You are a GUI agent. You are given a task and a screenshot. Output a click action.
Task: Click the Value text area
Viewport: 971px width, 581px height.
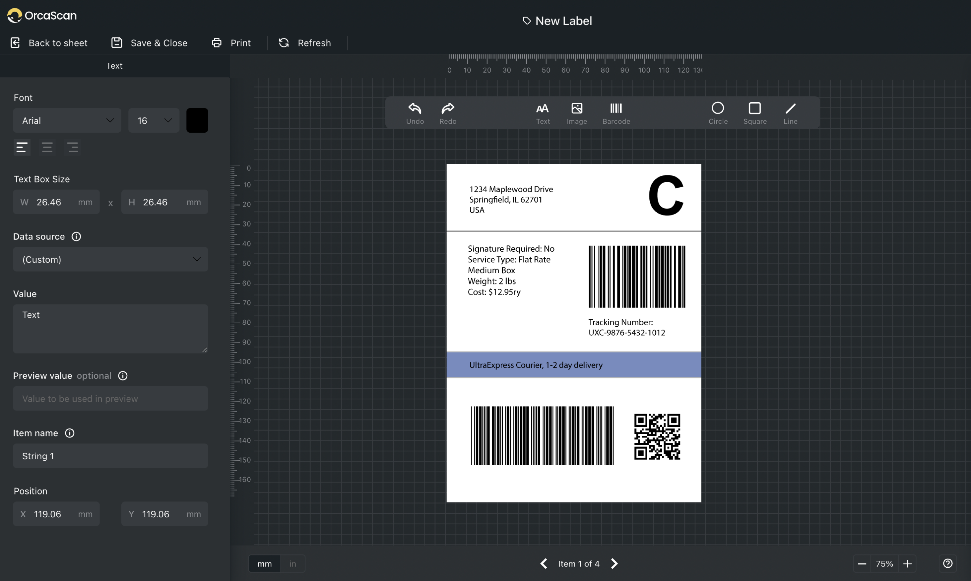pyautogui.click(x=110, y=329)
